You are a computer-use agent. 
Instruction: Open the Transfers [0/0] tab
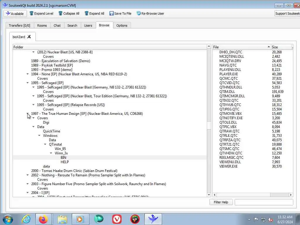(20, 25)
